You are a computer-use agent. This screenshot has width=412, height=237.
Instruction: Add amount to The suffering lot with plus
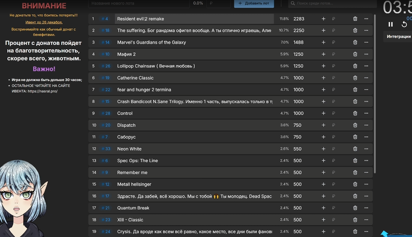coord(323,30)
